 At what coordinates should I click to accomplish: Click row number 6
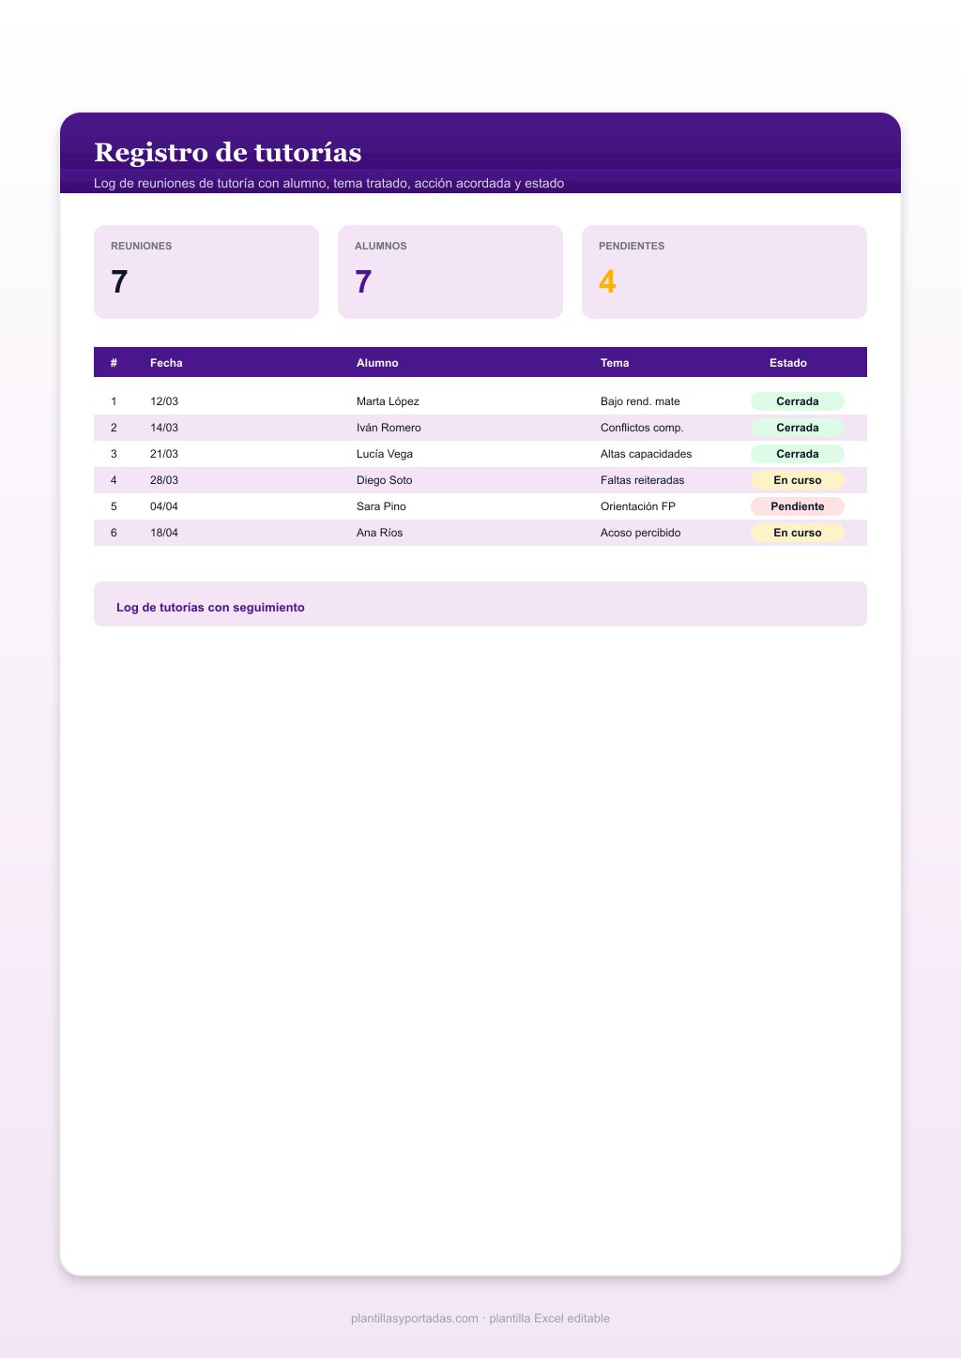click(114, 533)
